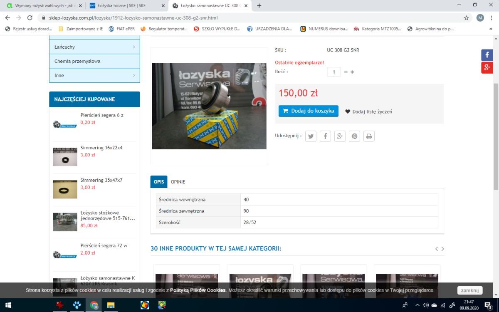Share product on Twitter icon
The width and height of the screenshot is (499, 312).
[x=311, y=136]
